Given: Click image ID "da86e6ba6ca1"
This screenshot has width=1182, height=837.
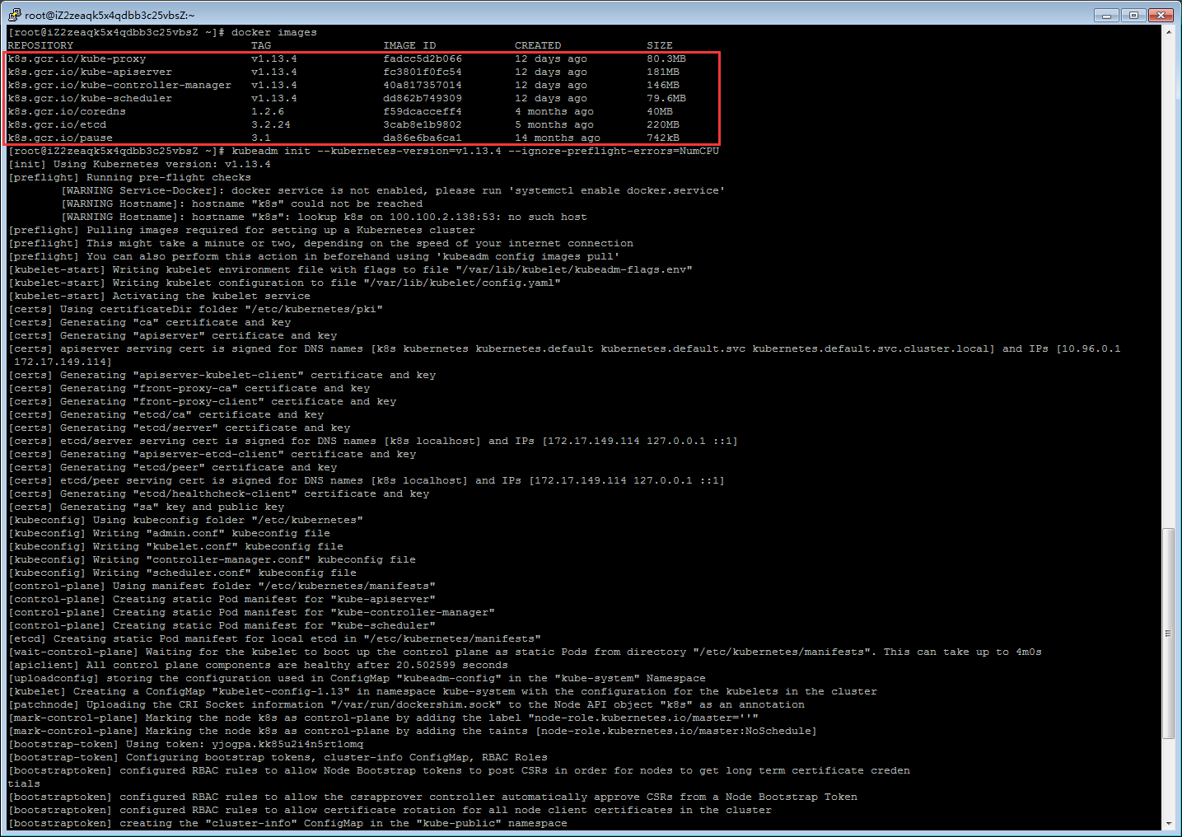Looking at the screenshot, I should 423,138.
